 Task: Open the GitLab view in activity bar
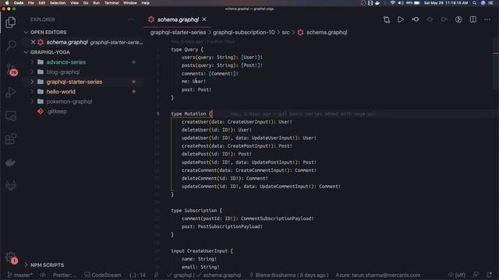tap(10, 185)
